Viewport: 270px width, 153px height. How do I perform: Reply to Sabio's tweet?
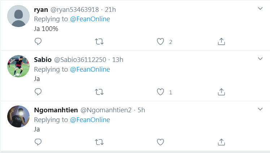[38, 92]
